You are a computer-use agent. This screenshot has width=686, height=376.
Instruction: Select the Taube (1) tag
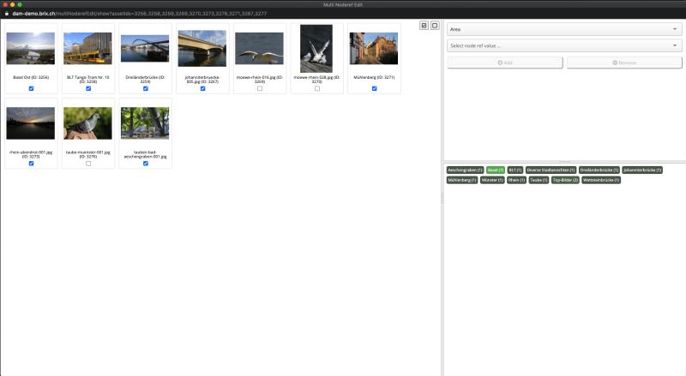pyautogui.click(x=539, y=180)
